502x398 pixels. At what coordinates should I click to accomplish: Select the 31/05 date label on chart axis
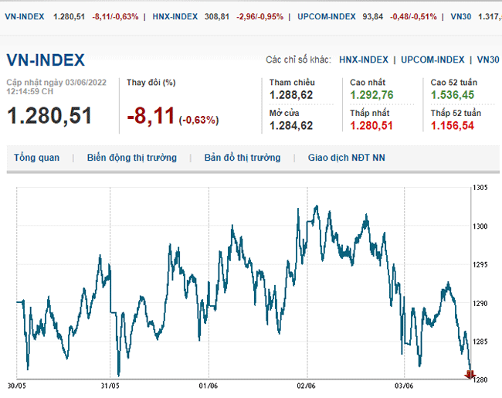click(x=112, y=385)
